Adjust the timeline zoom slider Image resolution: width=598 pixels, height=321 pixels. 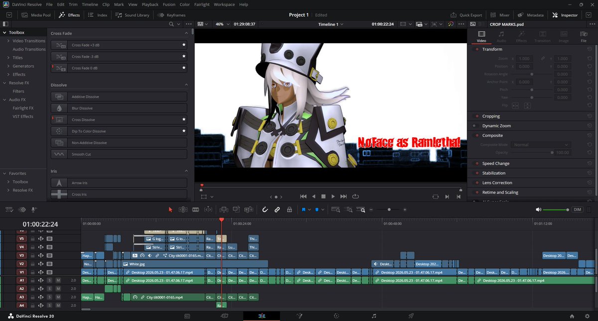[389, 210]
